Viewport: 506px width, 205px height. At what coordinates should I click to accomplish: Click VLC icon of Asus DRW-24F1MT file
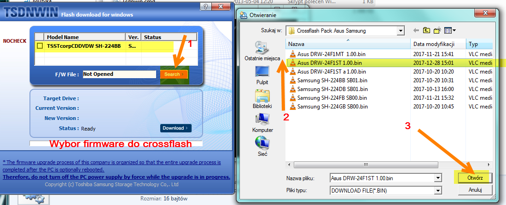pyautogui.click(x=292, y=54)
